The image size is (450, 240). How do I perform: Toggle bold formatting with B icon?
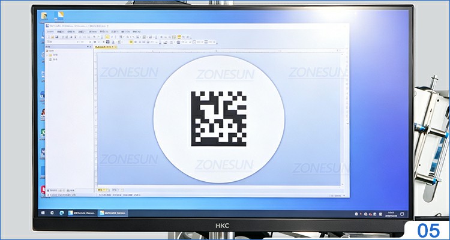coord(94,42)
